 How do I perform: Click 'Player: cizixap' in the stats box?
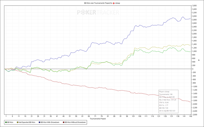(164, 92)
